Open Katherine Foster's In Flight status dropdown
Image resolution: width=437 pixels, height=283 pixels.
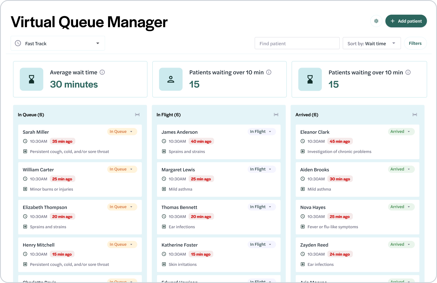[x=262, y=244]
